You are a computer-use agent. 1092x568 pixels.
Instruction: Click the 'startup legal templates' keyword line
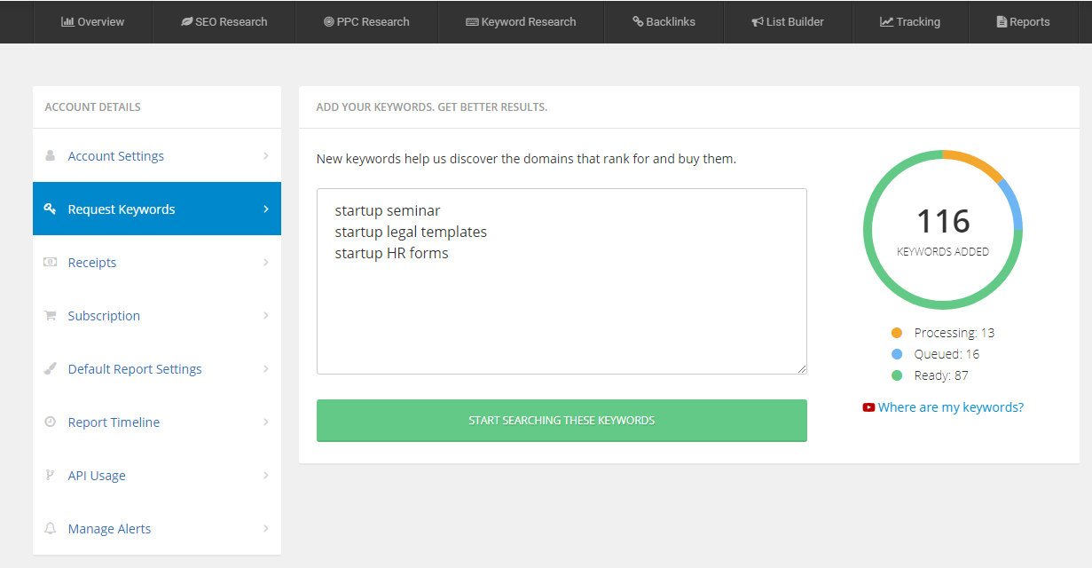(x=411, y=232)
